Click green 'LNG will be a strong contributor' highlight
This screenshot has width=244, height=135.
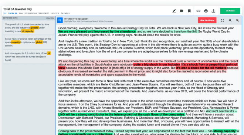[121, 115]
